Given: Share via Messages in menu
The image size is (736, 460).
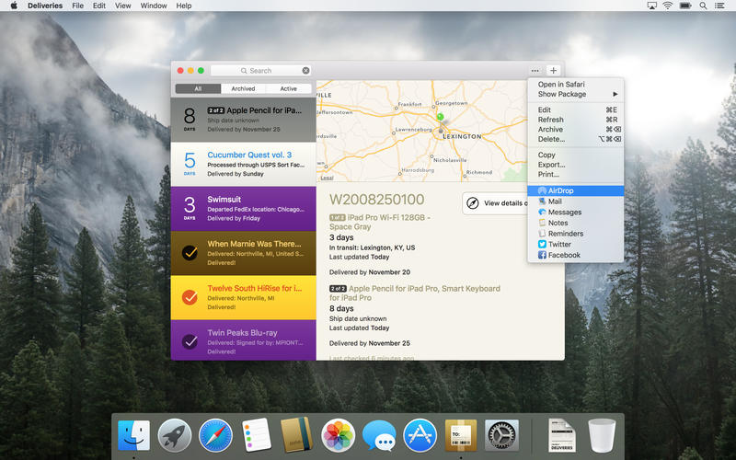Looking at the screenshot, I should pyautogui.click(x=576, y=213).
